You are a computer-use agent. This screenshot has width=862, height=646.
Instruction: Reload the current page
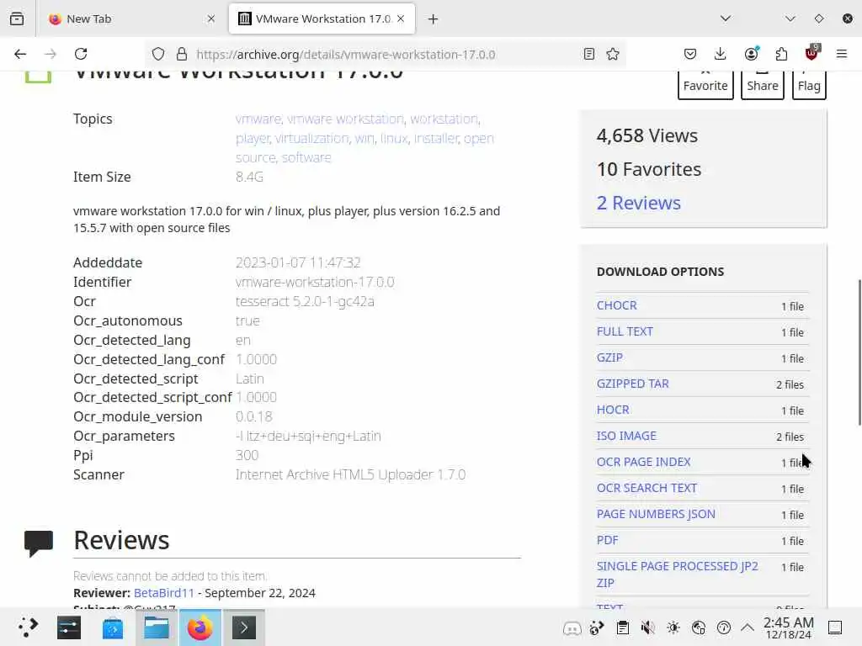click(x=81, y=54)
